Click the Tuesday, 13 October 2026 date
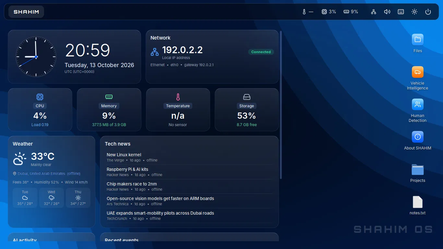The image size is (443, 249). (99, 65)
